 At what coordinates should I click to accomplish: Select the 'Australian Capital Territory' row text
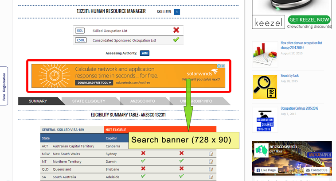coord(73,146)
